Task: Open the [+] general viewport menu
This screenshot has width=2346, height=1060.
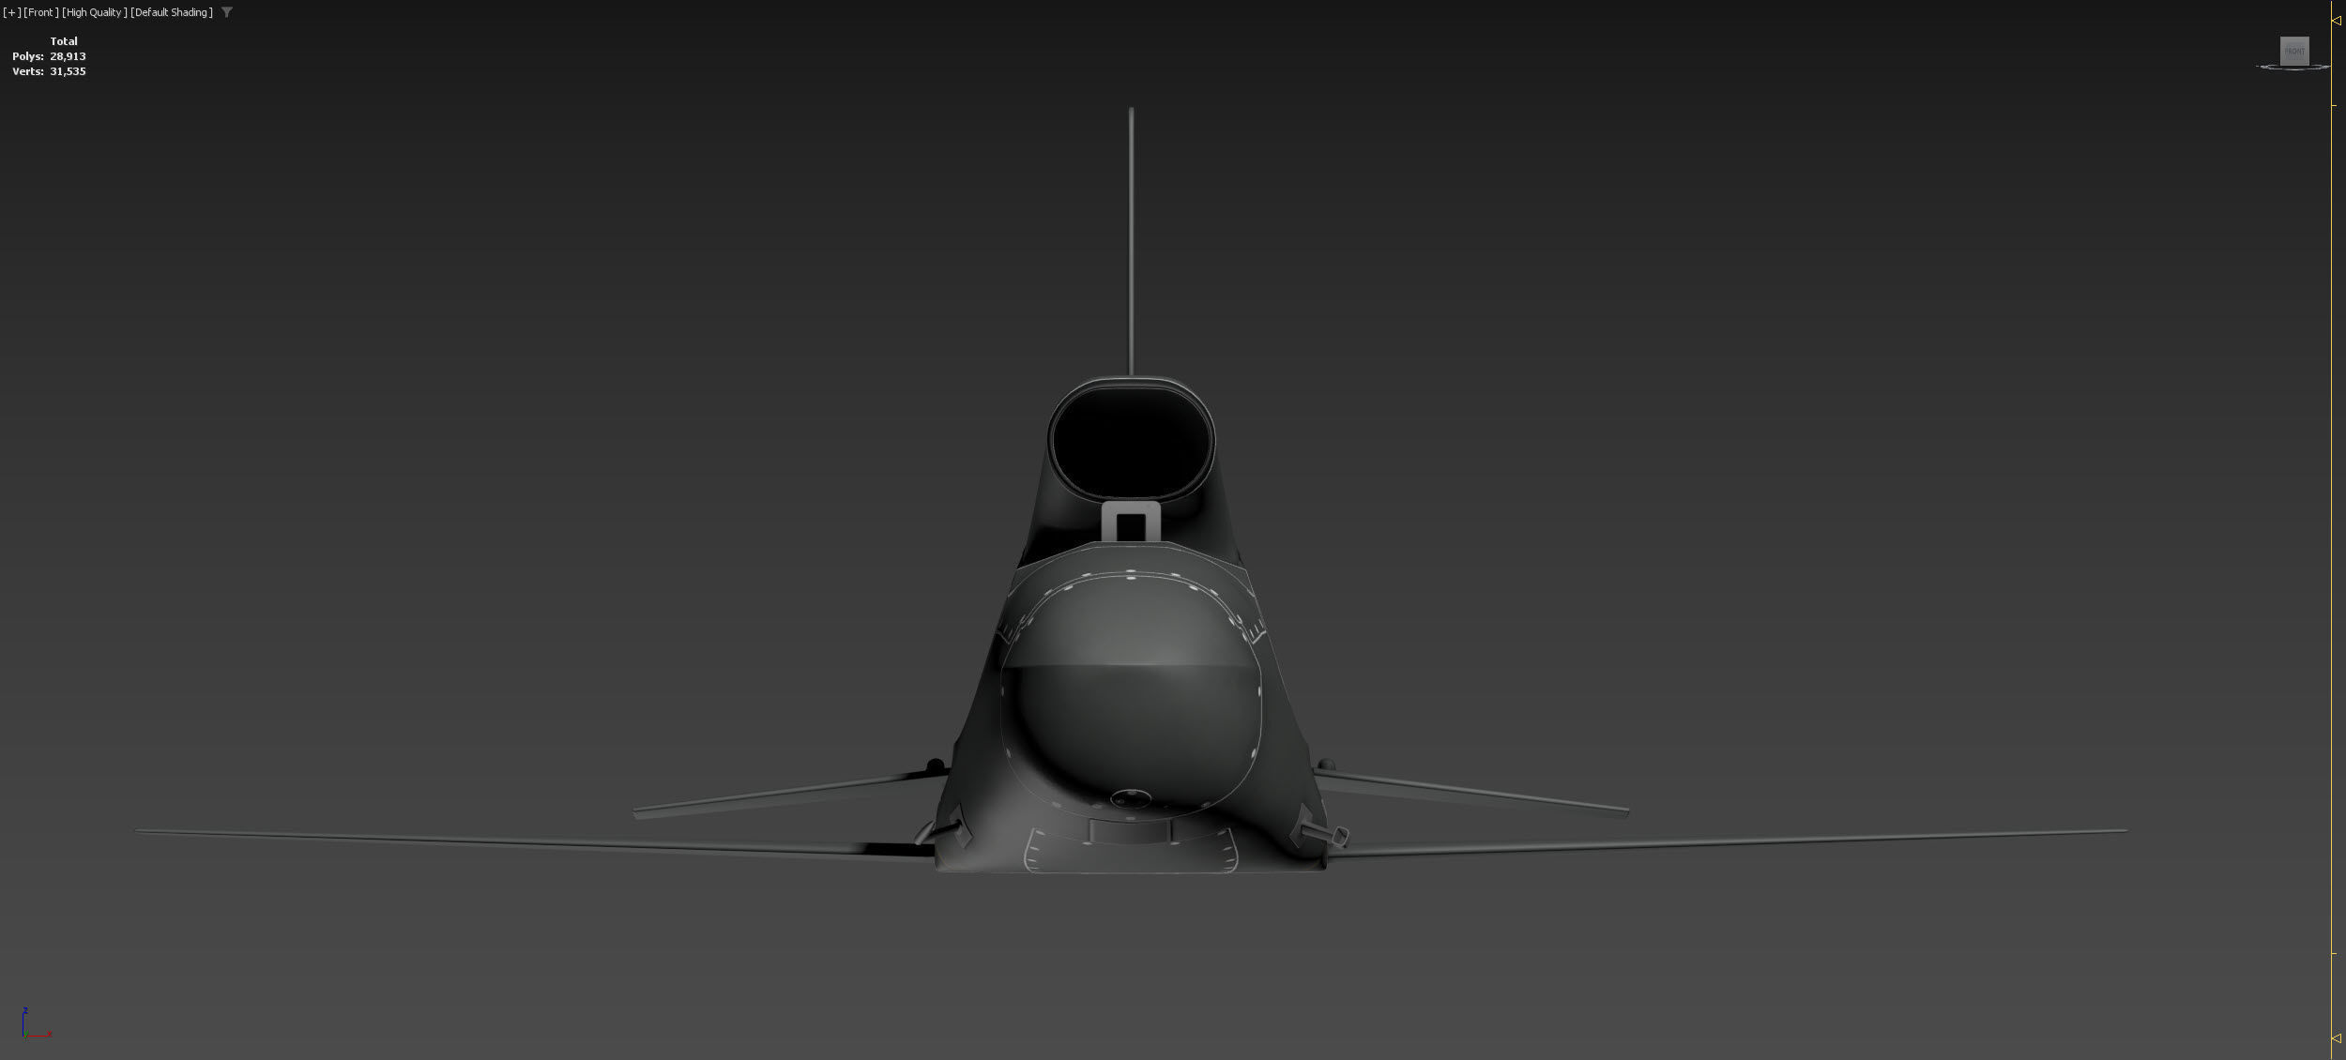Action: [12, 12]
